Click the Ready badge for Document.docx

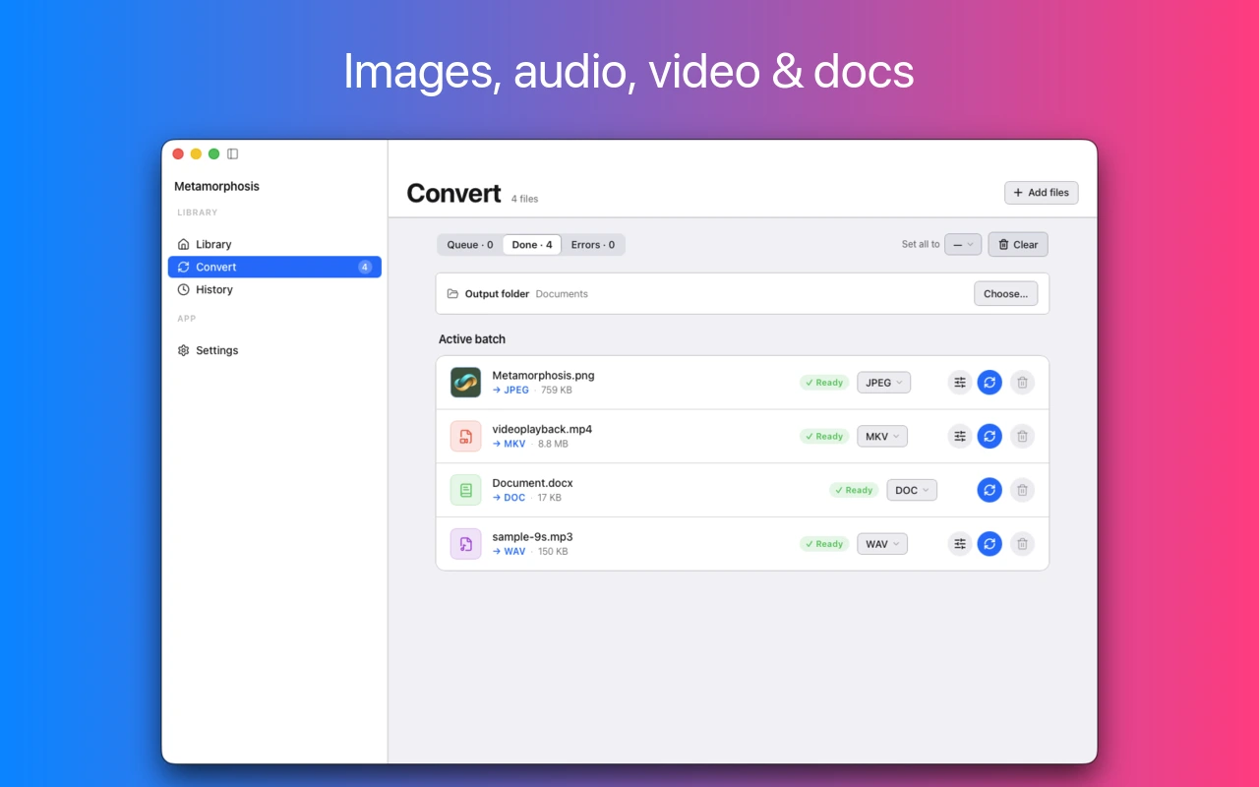pos(854,490)
